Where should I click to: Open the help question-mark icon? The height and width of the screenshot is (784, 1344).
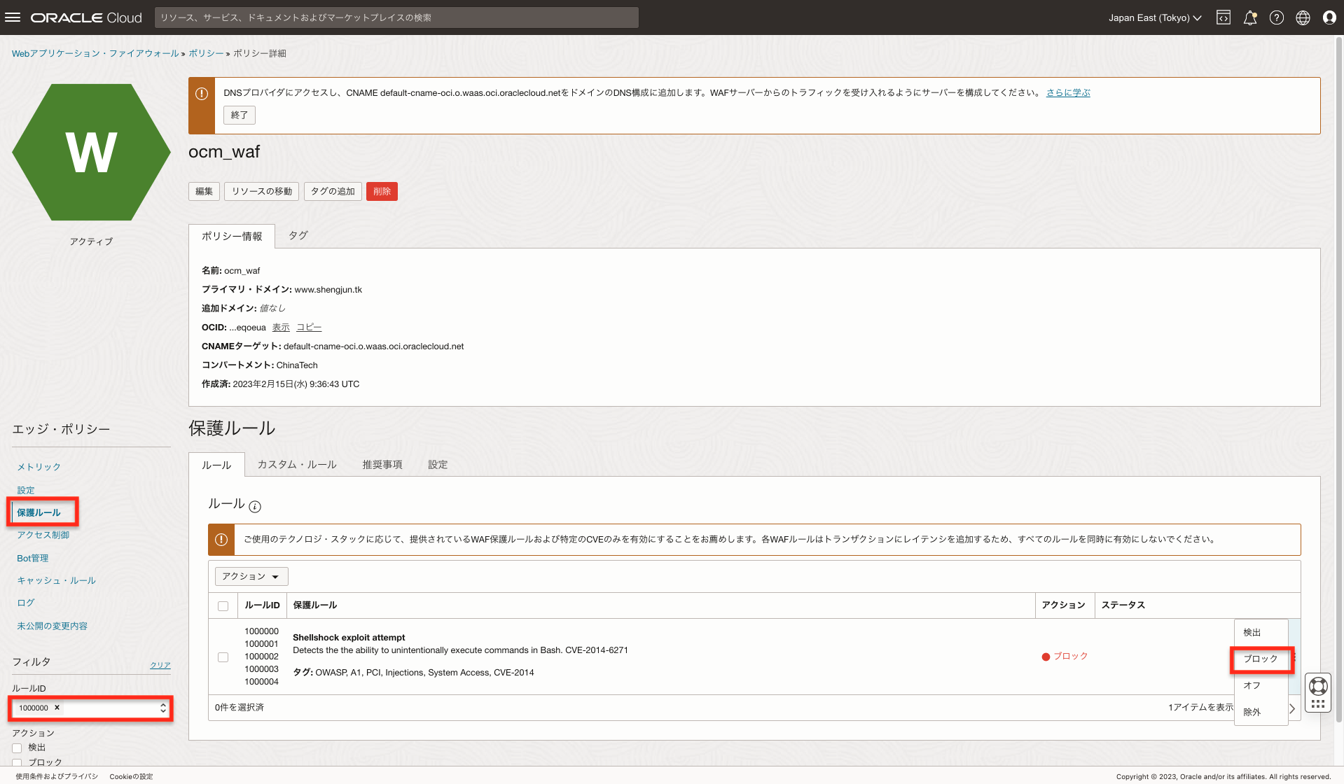1277,17
